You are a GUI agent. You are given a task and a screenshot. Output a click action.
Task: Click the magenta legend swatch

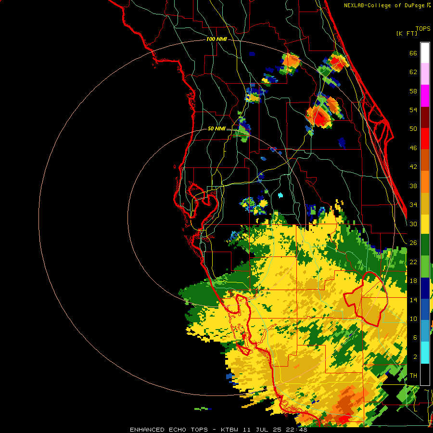(425, 96)
